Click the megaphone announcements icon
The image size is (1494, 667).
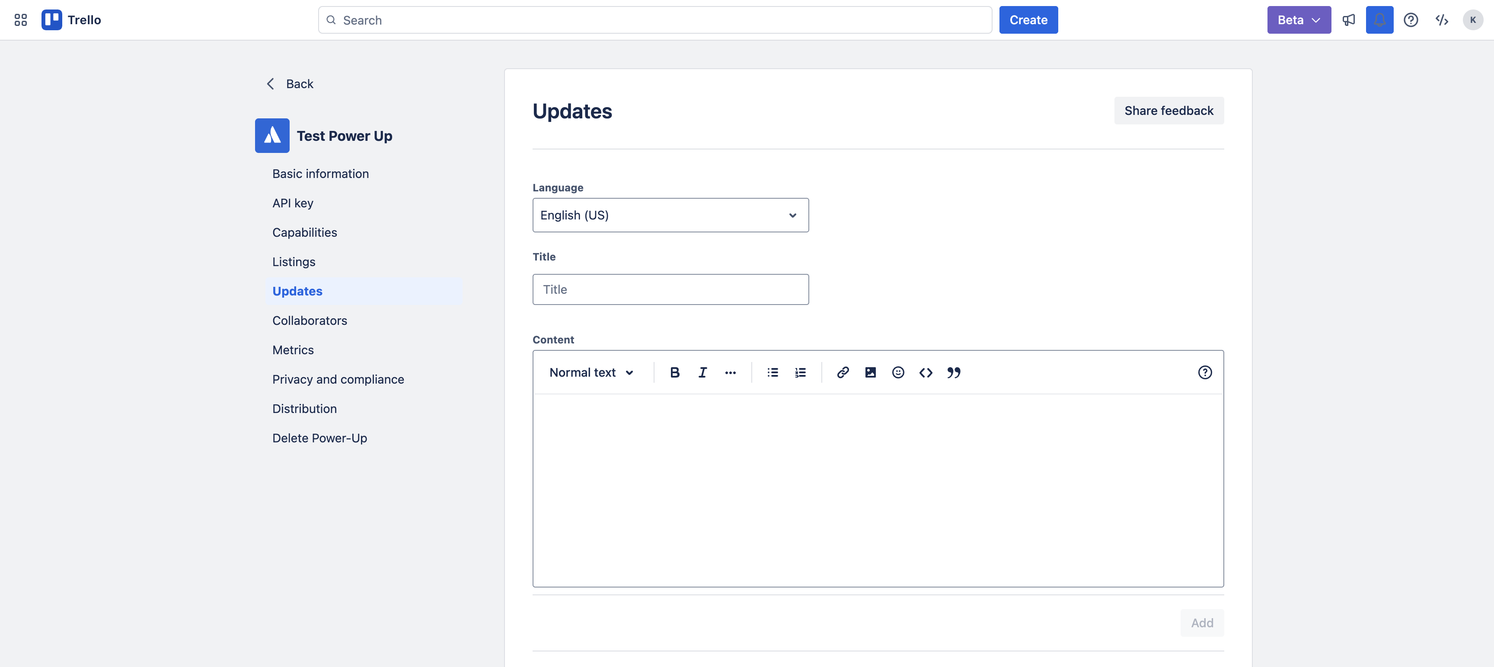tap(1348, 20)
